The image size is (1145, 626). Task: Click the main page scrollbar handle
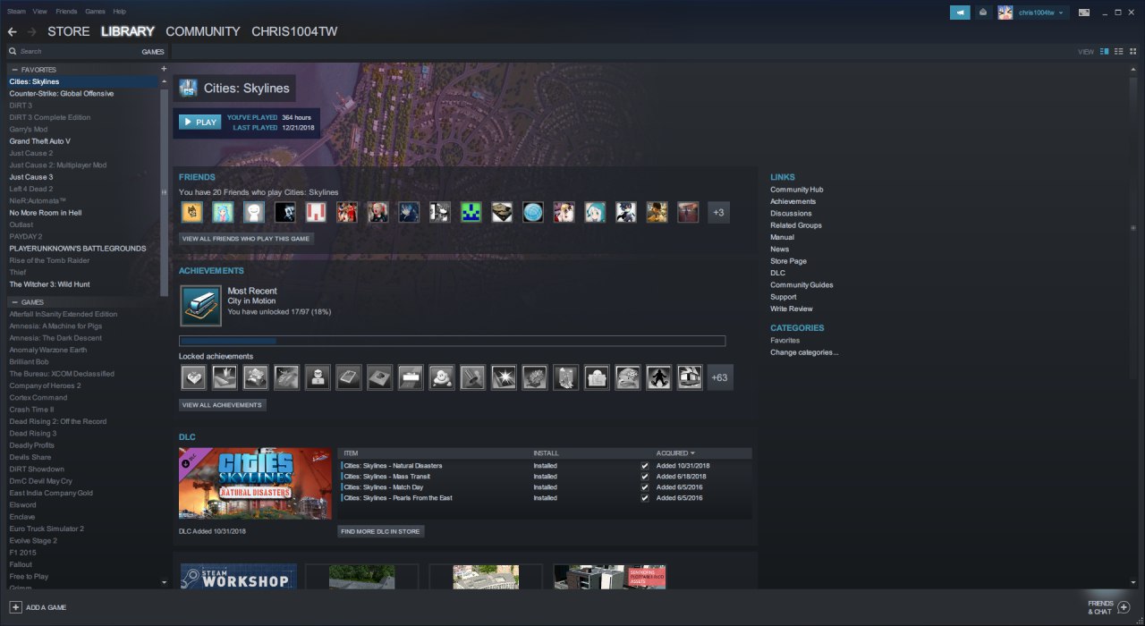[x=1133, y=228]
